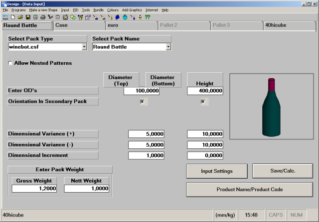Open the PID menu

click(75, 10)
